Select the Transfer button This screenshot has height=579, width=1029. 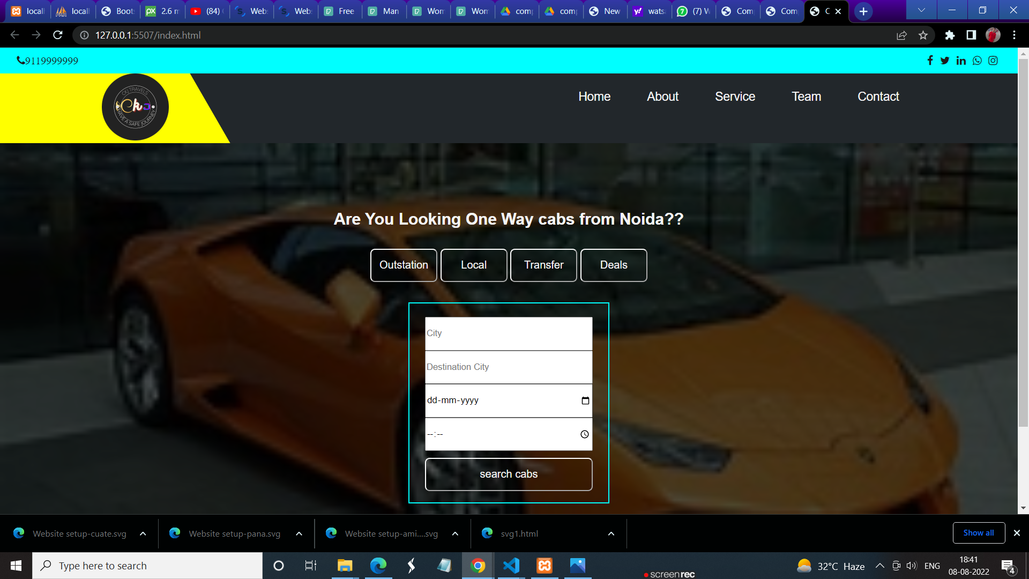[x=543, y=265]
